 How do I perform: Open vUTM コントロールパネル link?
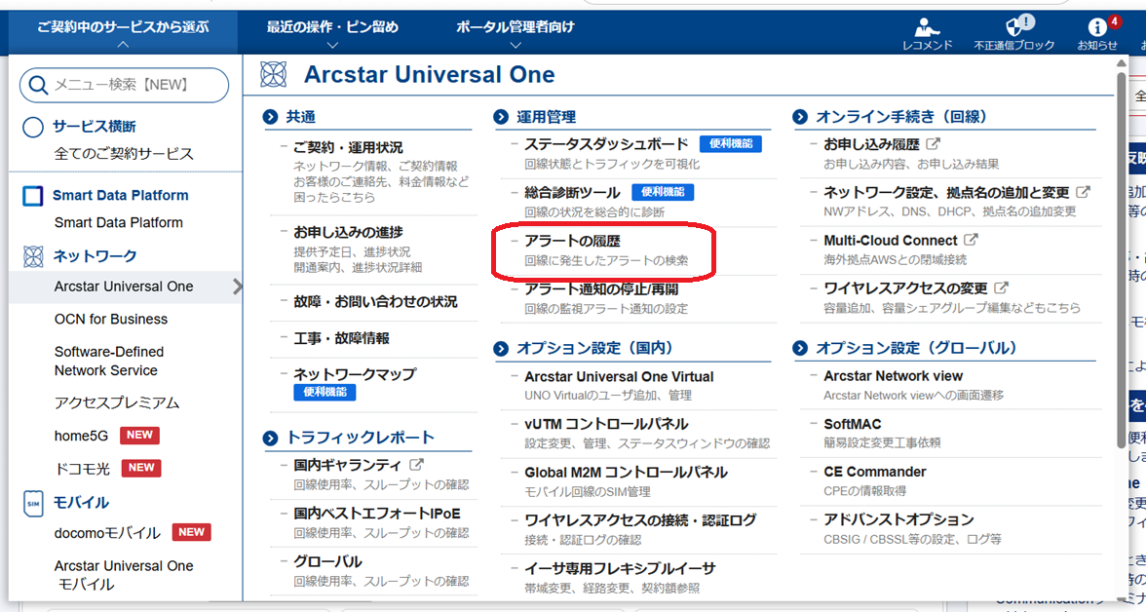click(x=606, y=425)
